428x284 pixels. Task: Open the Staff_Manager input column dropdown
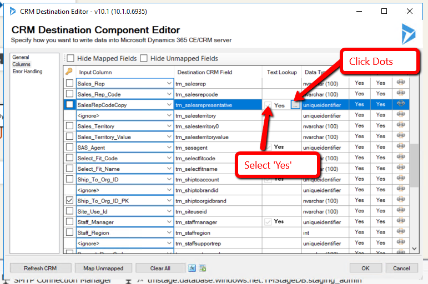[x=169, y=221]
